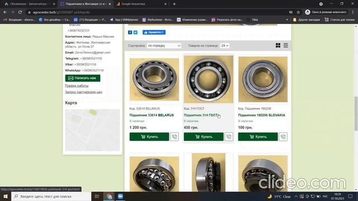
Task: Open the 53614 BELARUS bearing photo
Action: 154,79
